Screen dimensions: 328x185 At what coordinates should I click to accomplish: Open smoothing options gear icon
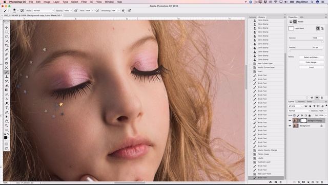click(123, 10)
